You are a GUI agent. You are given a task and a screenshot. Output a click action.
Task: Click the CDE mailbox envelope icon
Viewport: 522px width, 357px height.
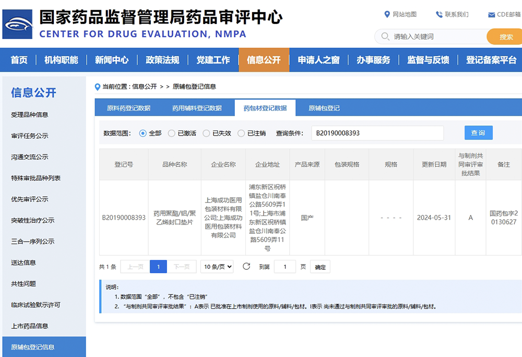point(491,15)
